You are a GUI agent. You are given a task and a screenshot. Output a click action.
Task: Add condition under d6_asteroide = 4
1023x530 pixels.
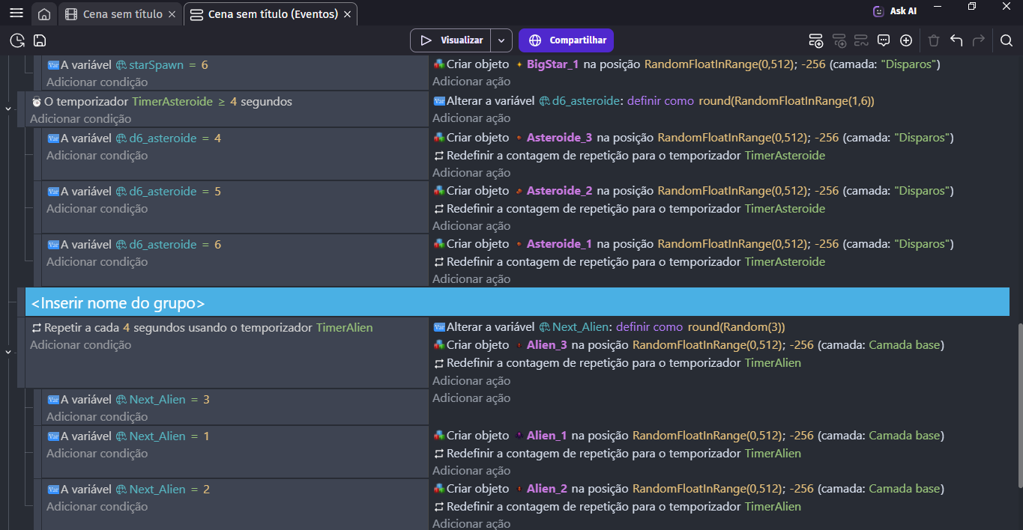coord(97,156)
